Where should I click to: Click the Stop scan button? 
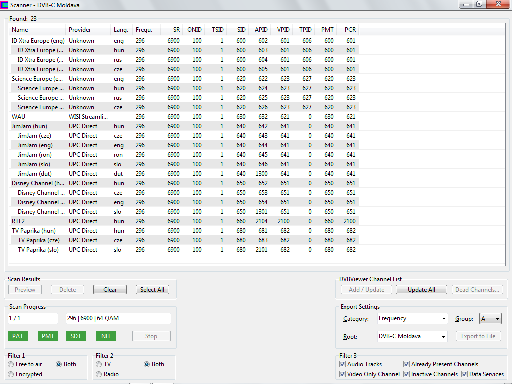coord(151,336)
